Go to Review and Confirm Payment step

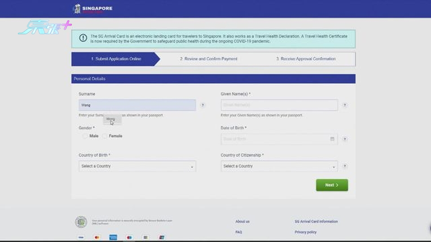(x=209, y=59)
